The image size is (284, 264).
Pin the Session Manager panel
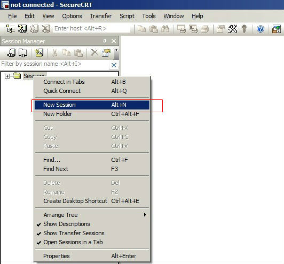pos(105,41)
